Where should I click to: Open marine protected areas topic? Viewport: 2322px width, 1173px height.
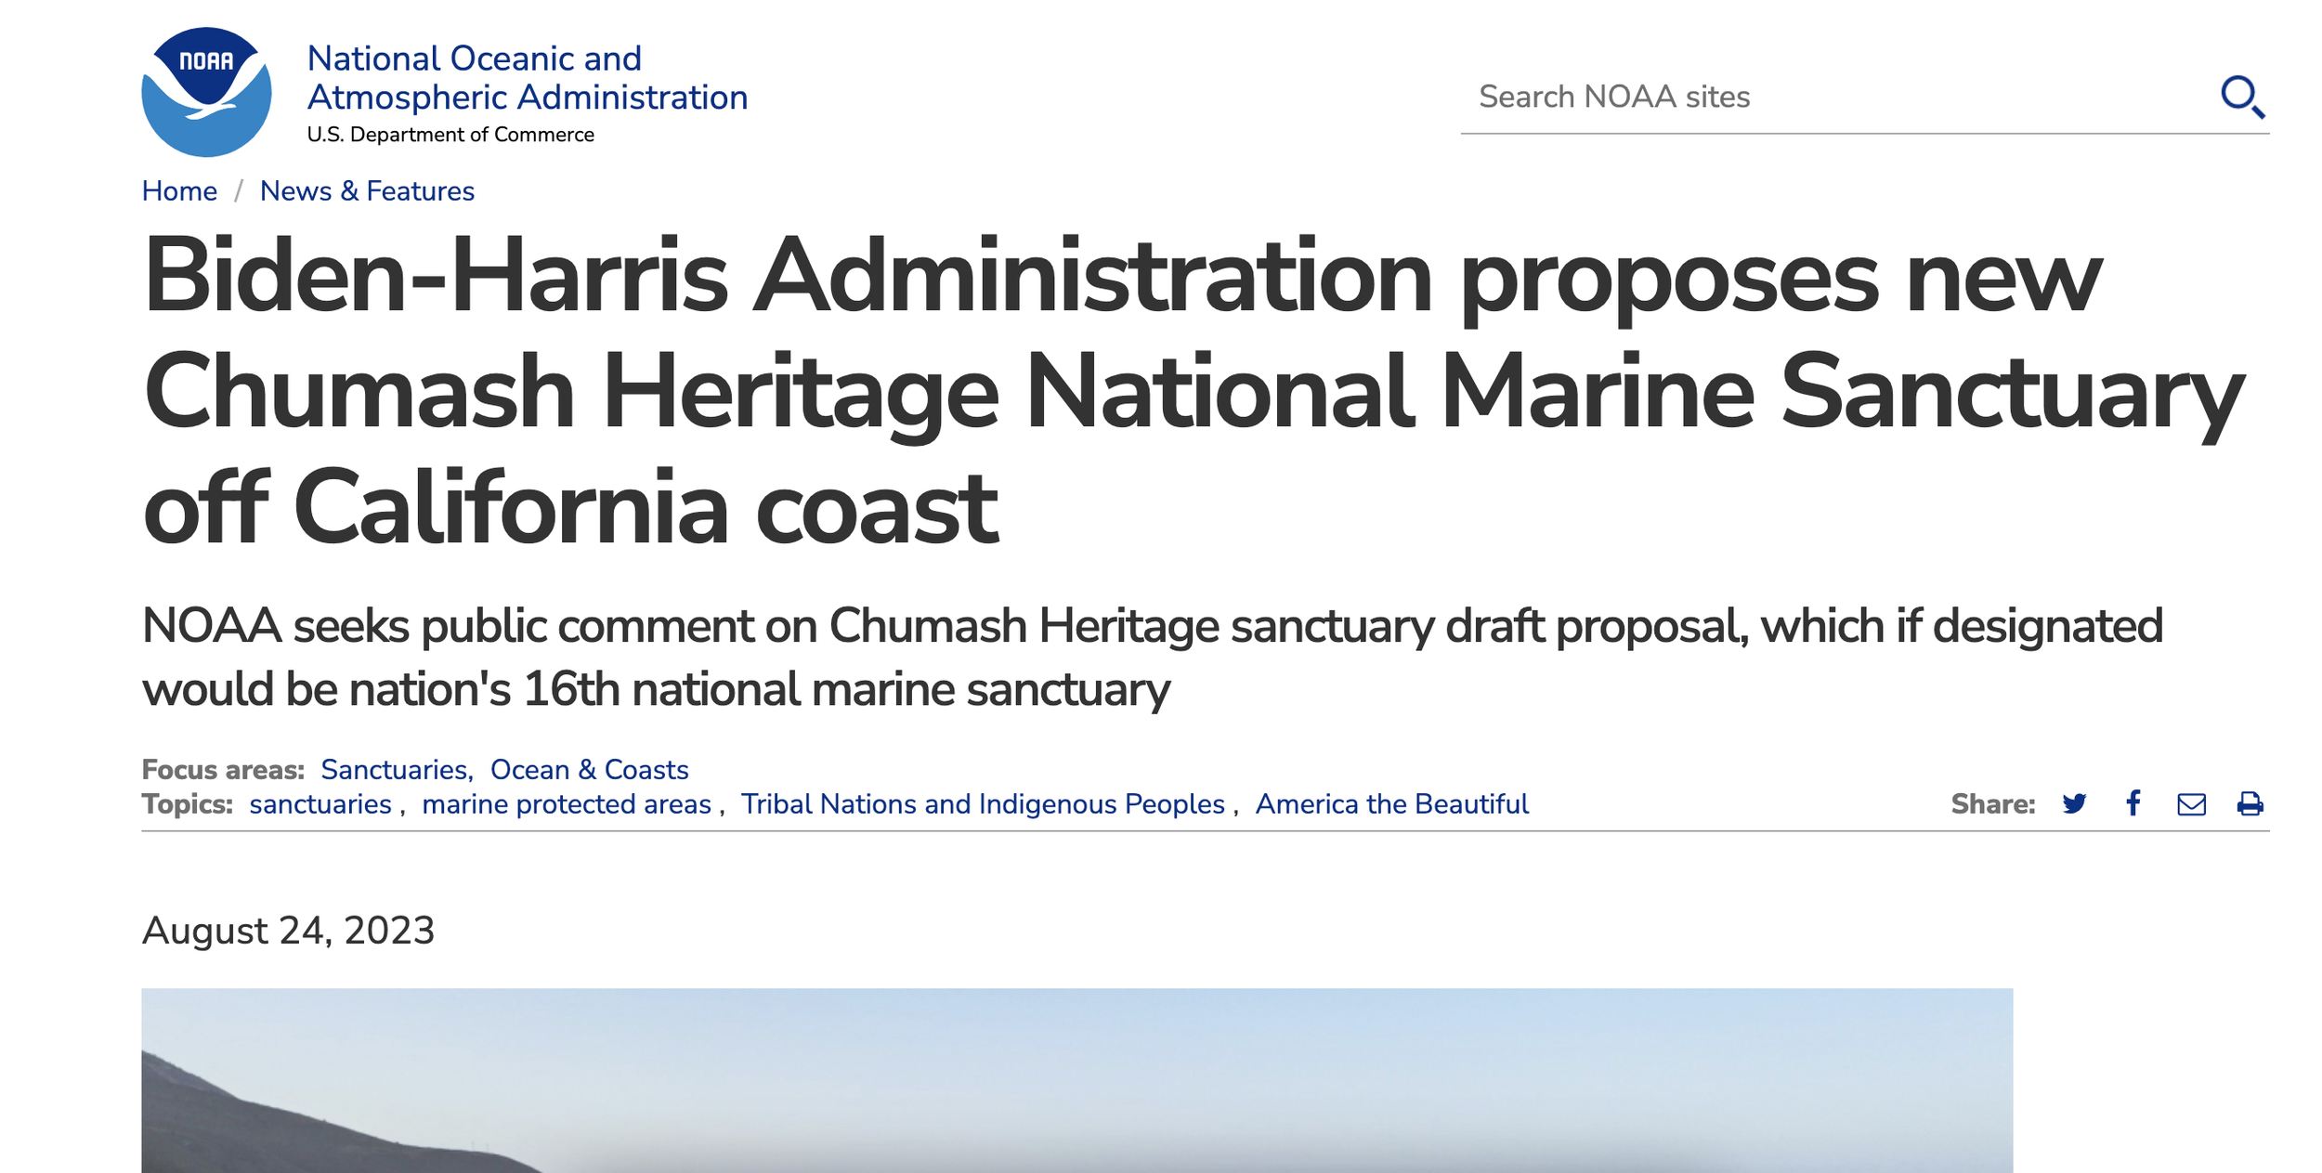567,804
